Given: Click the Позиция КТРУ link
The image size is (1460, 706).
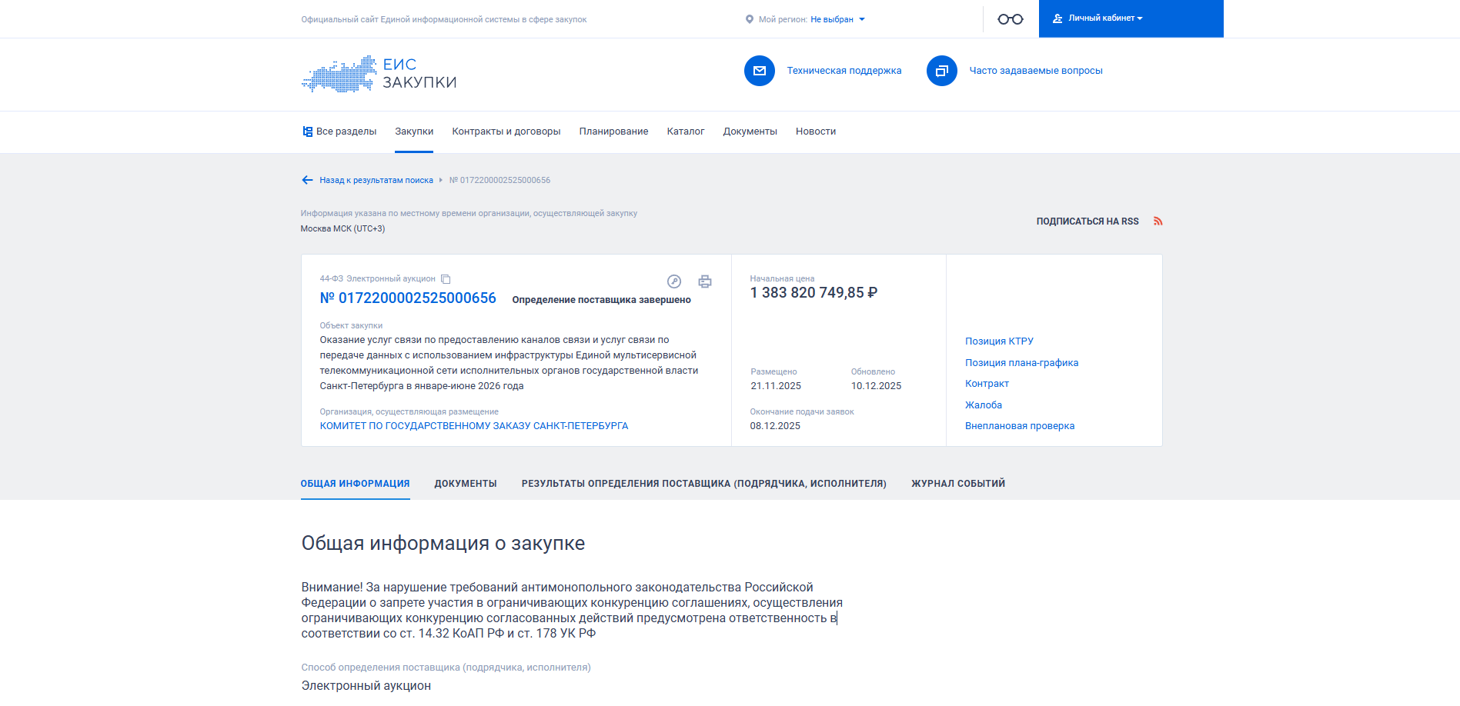Looking at the screenshot, I should point(999,341).
